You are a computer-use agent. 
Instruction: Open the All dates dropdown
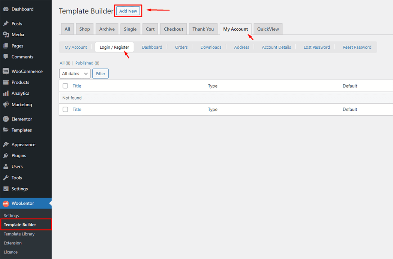[75, 74]
